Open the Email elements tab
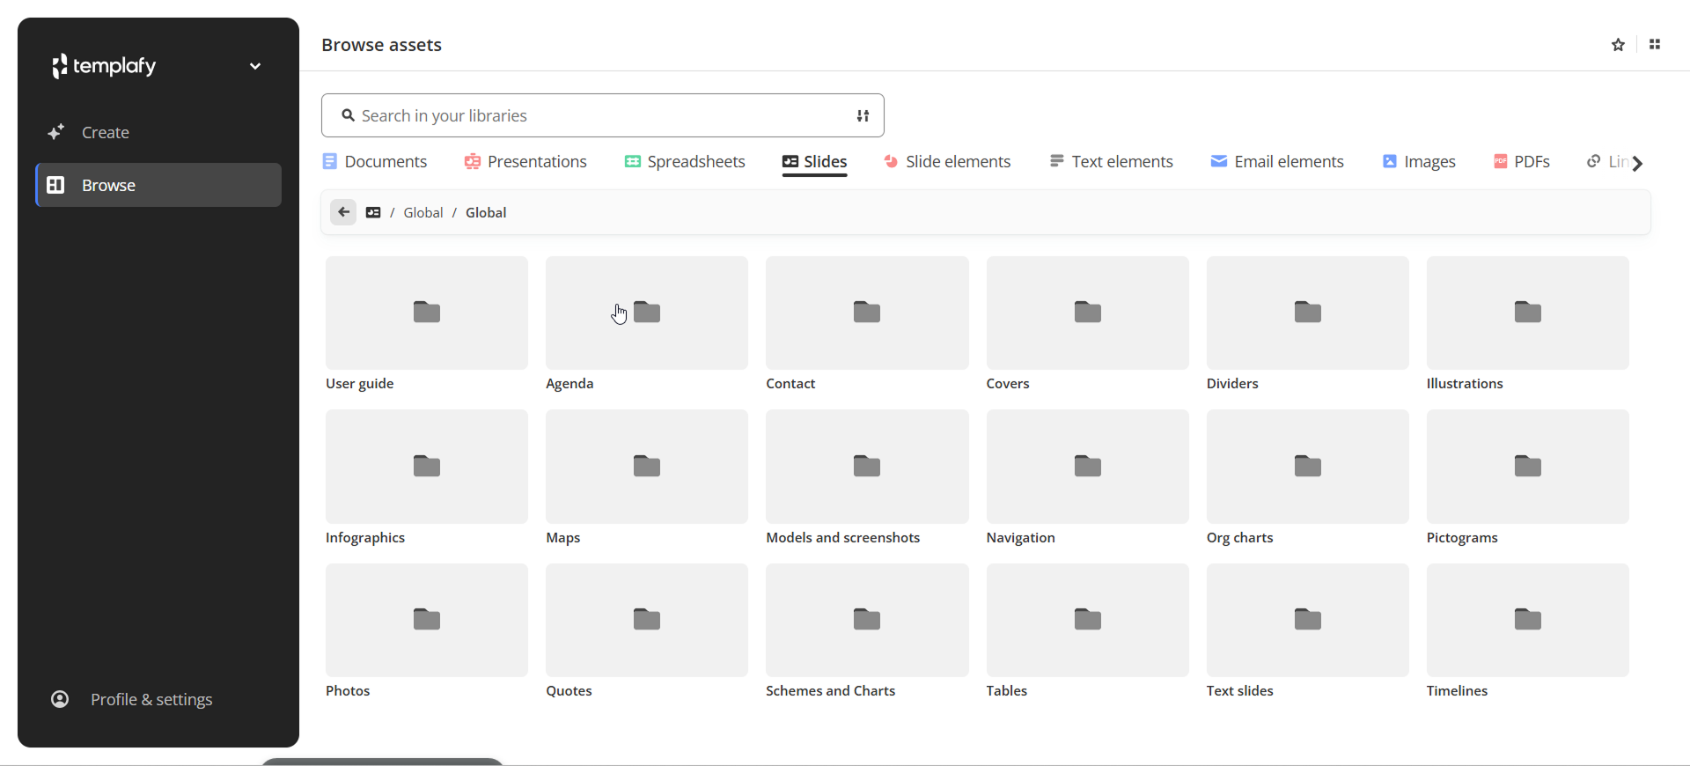Image resolution: width=1690 pixels, height=766 pixels. 1277,162
